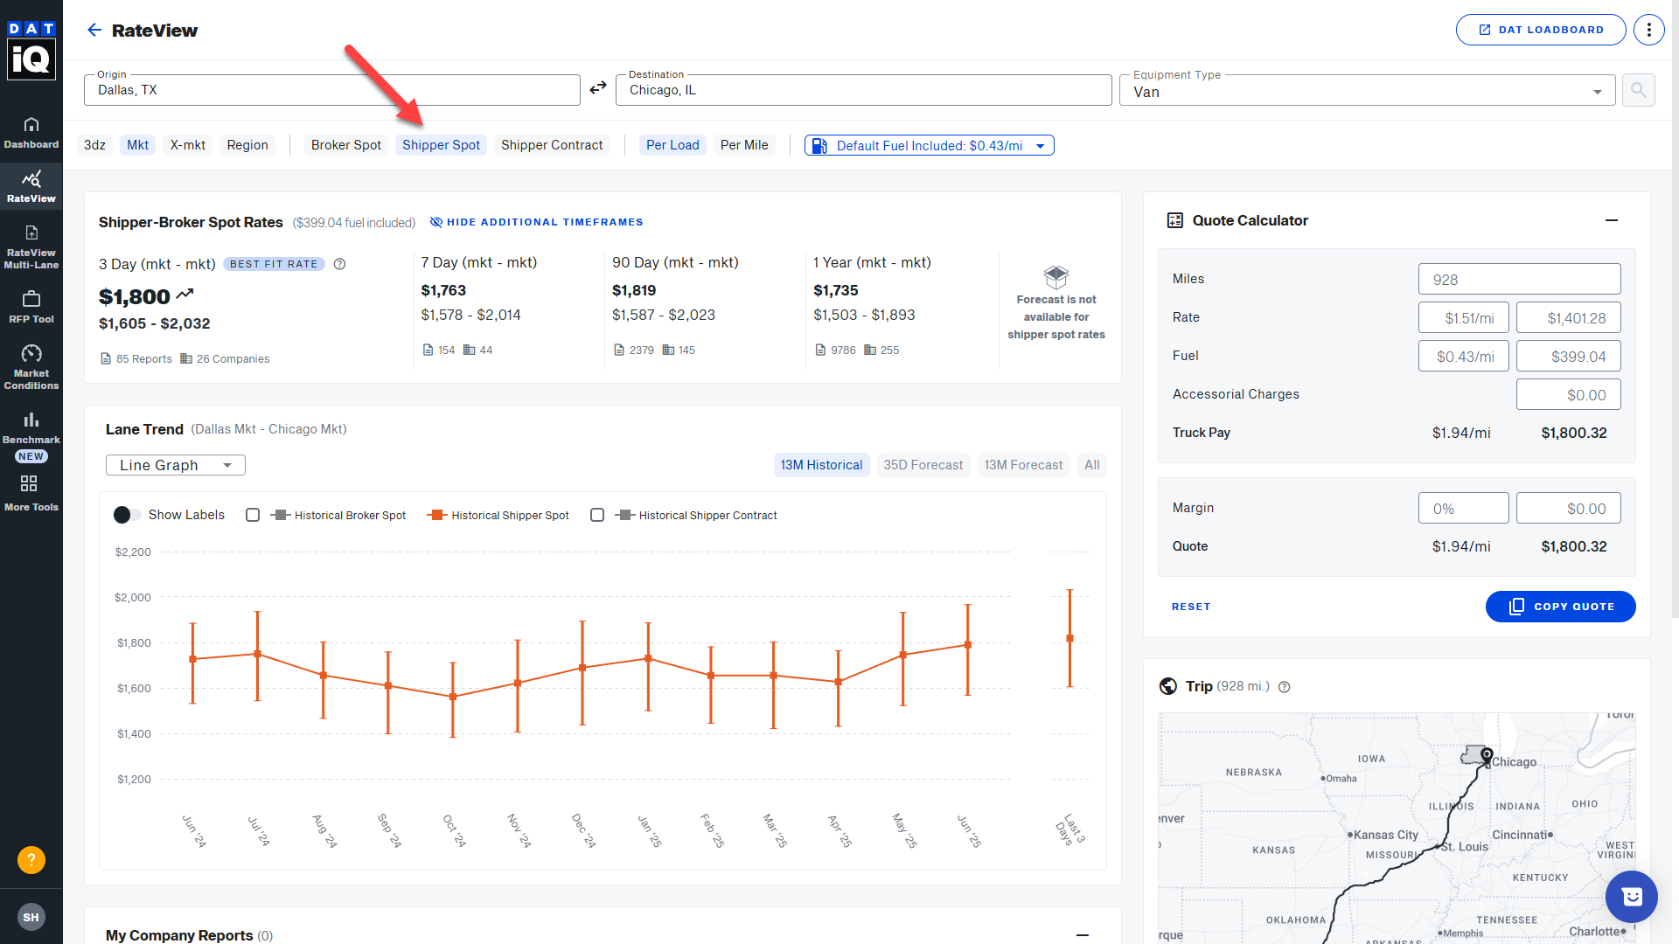Switch to 13M Forecast view
The width and height of the screenshot is (1679, 944).
coord(1023,465)
